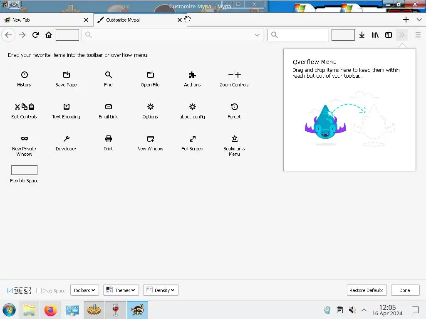Choose the Find magnifier item

click(x=108, y=75)
